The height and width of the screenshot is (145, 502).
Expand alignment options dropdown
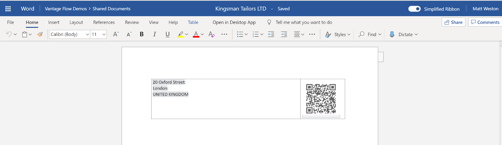(x=303, y=34)
